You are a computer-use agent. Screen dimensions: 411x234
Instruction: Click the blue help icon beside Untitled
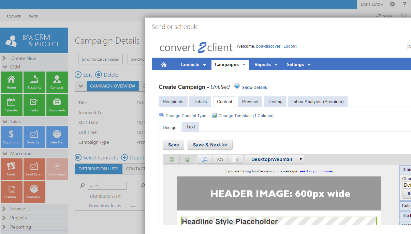click(237, 86)
